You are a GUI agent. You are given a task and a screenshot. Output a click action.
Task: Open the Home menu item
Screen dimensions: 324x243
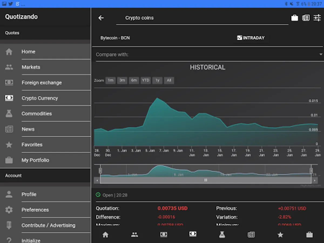point(45,52)
